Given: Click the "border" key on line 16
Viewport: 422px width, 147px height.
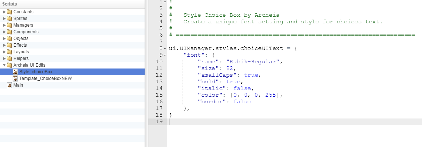Looking at the screenshot, I should 212,102.
